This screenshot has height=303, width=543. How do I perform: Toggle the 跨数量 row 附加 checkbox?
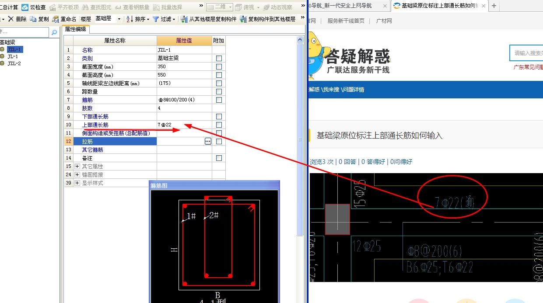219,91
